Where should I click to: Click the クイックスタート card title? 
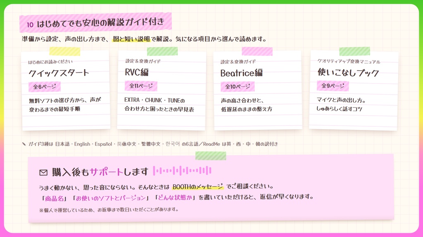[59, 73]
